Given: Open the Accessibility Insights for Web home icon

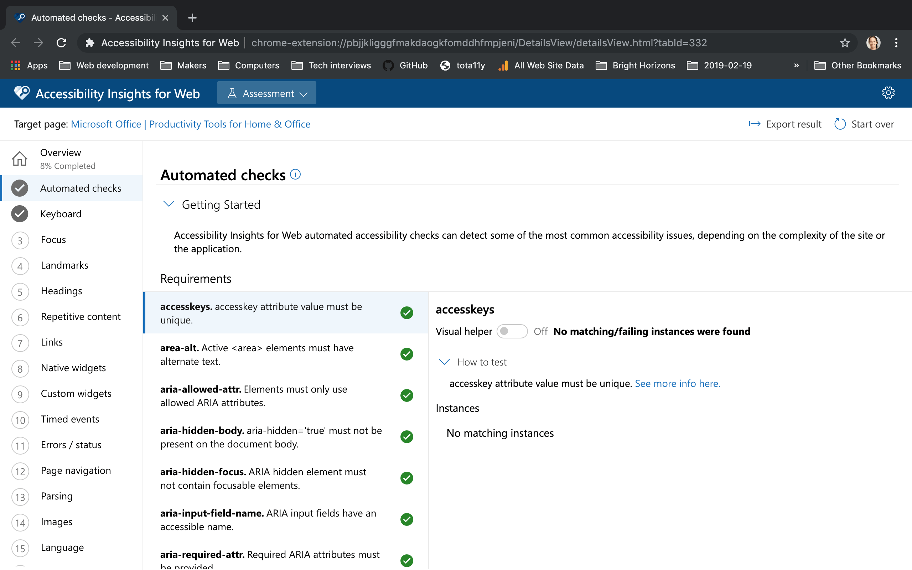Looking at the screenshot, I should pyautogui.click(x=21, y=93).
